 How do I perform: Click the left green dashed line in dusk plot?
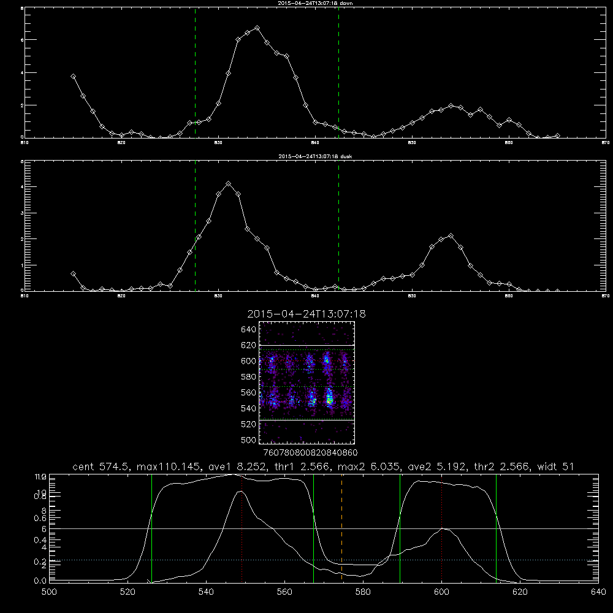[x=195, y=226]
